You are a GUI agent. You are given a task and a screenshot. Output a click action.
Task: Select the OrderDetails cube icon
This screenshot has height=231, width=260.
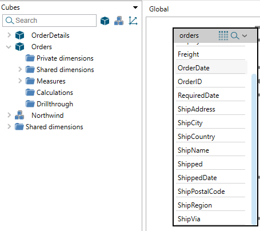click(19, 35)
